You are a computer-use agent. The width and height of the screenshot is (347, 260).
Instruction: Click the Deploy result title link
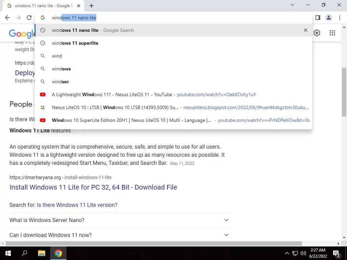point(25,73)
